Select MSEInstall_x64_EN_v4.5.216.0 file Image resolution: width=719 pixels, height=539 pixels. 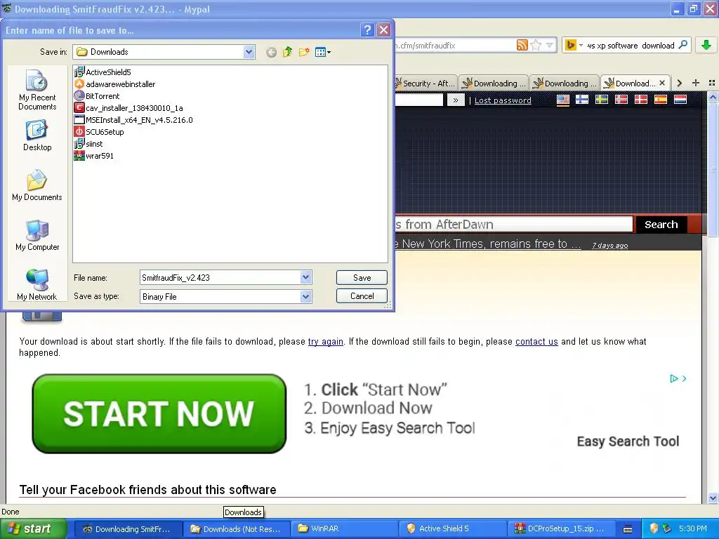pyautogui.click(x=133, y=119)
